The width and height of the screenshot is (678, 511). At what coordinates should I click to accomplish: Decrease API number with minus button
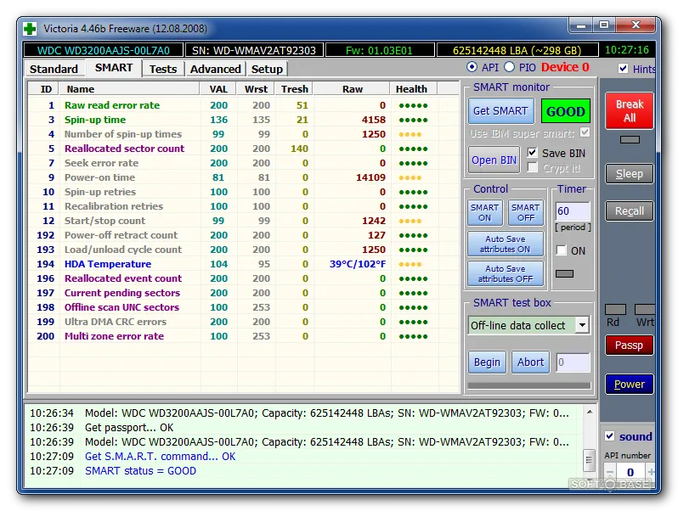coord(610,472)
